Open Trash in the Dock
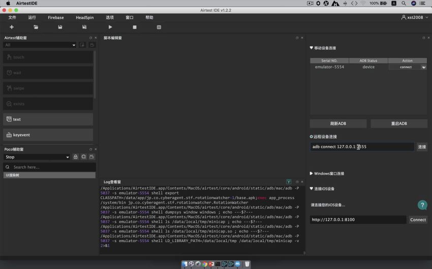The width and height of the screenshot is (432, 269). (x=247, y=264)
